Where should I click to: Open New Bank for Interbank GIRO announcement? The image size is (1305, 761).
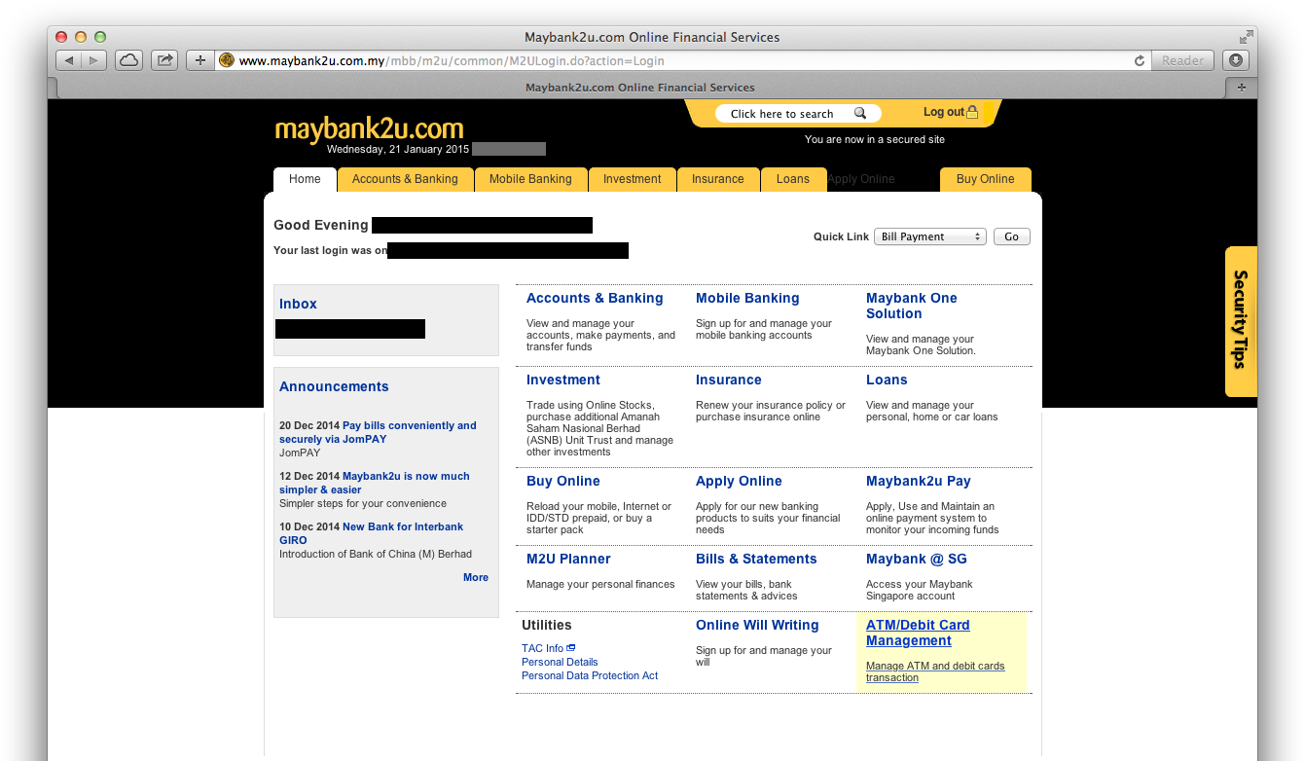click(371, 533)
